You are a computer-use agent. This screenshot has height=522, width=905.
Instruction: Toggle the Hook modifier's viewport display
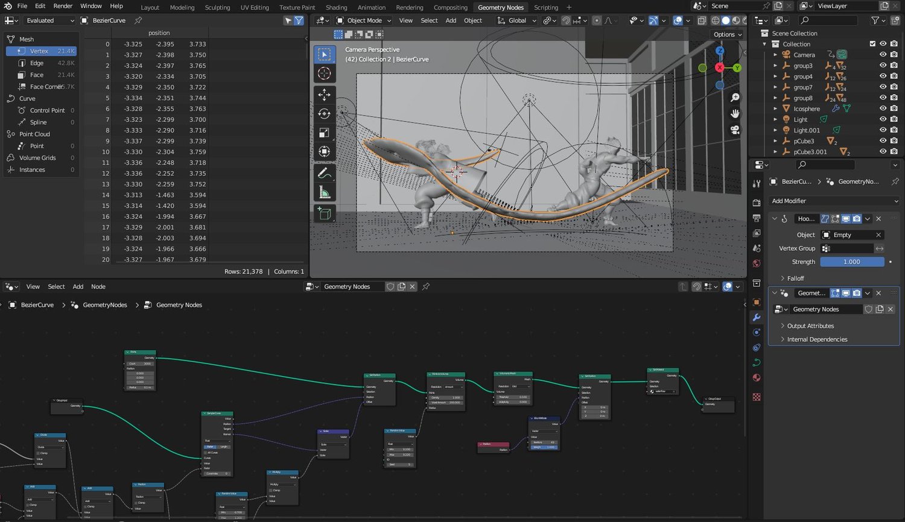(846, 219)
